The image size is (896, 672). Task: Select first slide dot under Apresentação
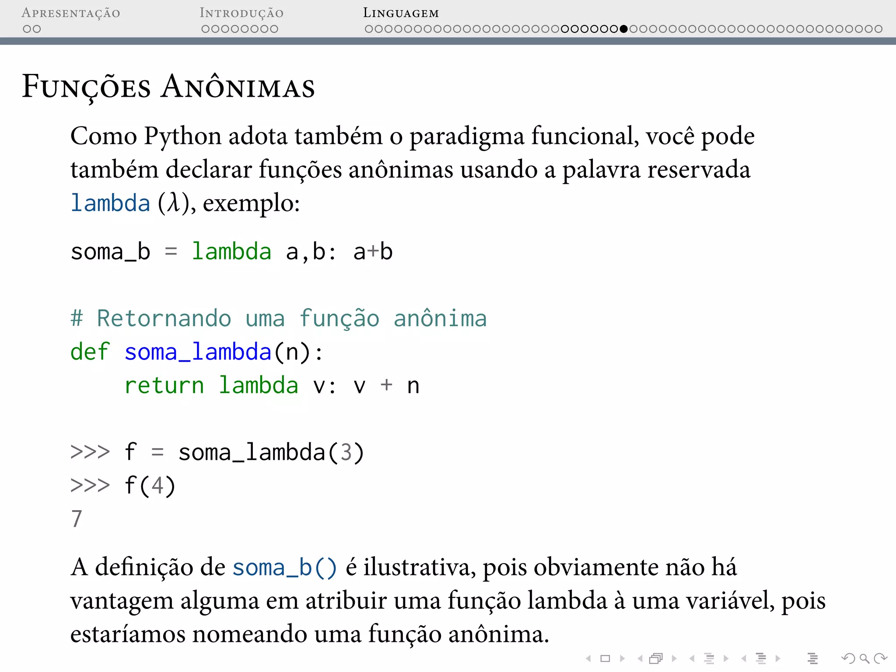pos(27,29)
